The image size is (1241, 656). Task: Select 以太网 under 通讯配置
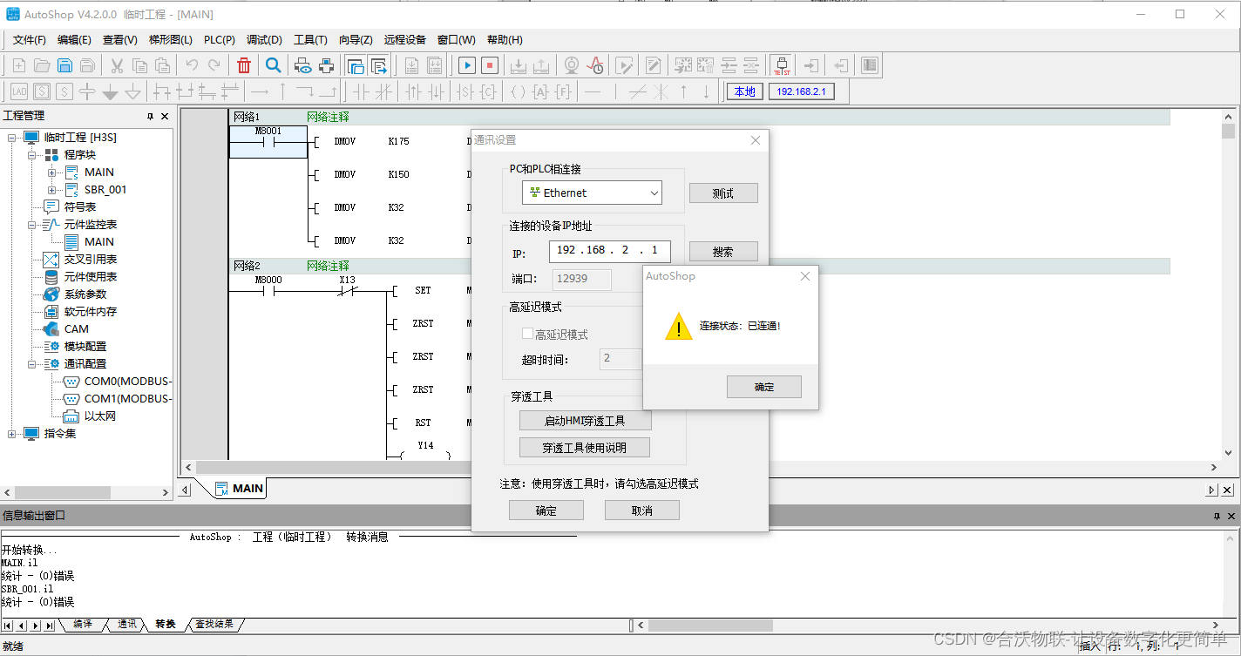[x=100, y=416]
